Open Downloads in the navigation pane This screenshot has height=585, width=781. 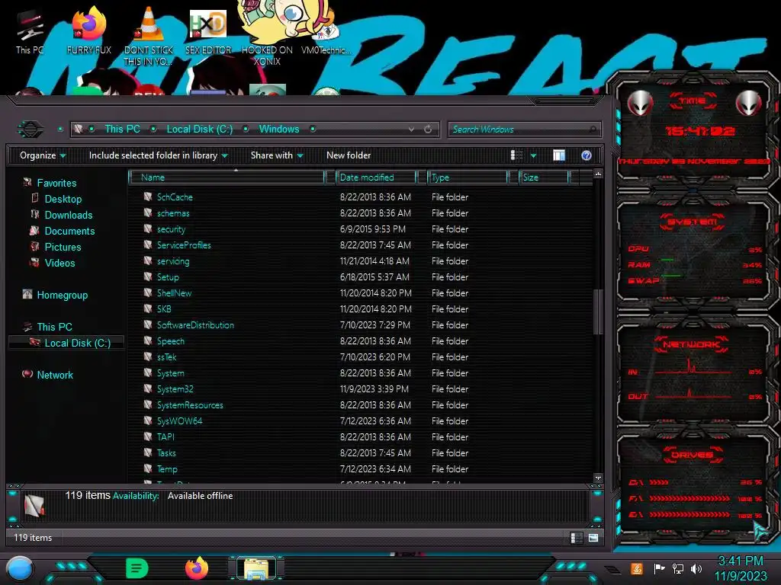click(x=69, y=215)
